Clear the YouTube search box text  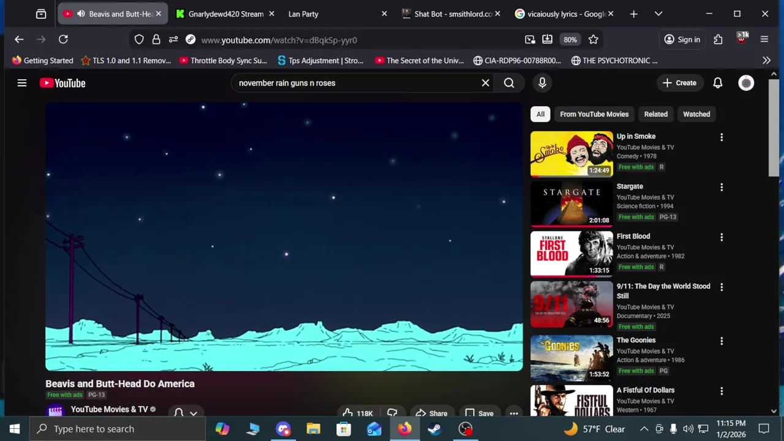click(x=486, y=83)
